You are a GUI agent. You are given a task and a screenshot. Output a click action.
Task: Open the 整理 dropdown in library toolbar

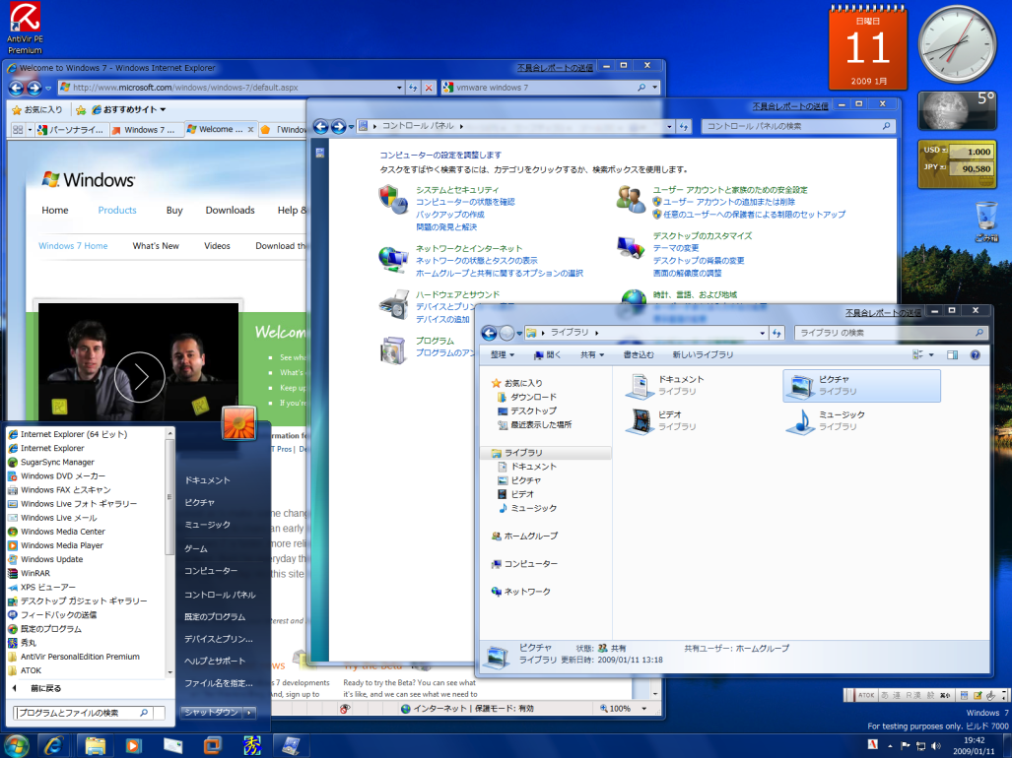click(x=503, y=354)
